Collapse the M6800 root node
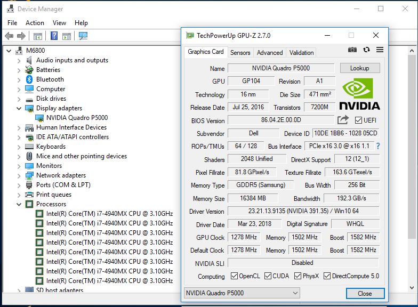 point(9,50)
